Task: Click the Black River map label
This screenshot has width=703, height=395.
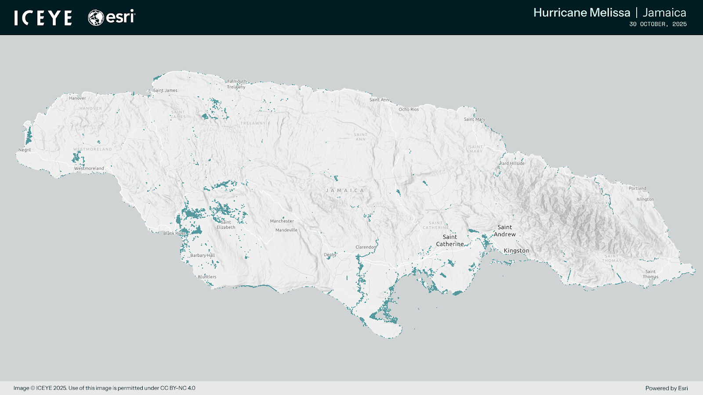Action: 174,233
